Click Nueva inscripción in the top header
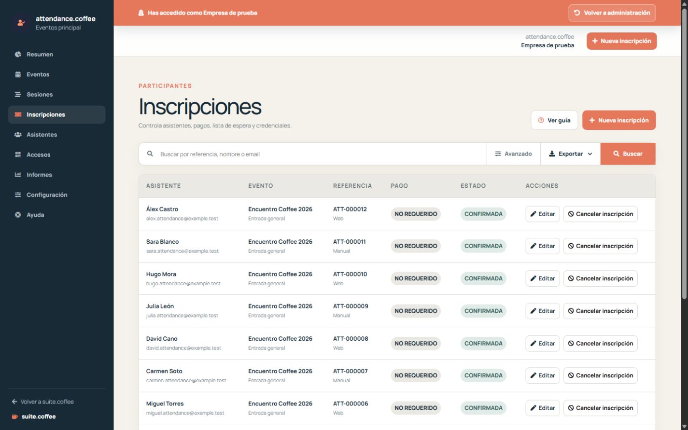This screenshot has height=430, width=688. click(x=621, y=41)
